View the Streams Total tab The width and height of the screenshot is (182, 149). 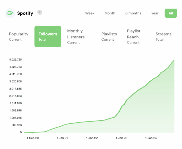[x=164, y=36]
